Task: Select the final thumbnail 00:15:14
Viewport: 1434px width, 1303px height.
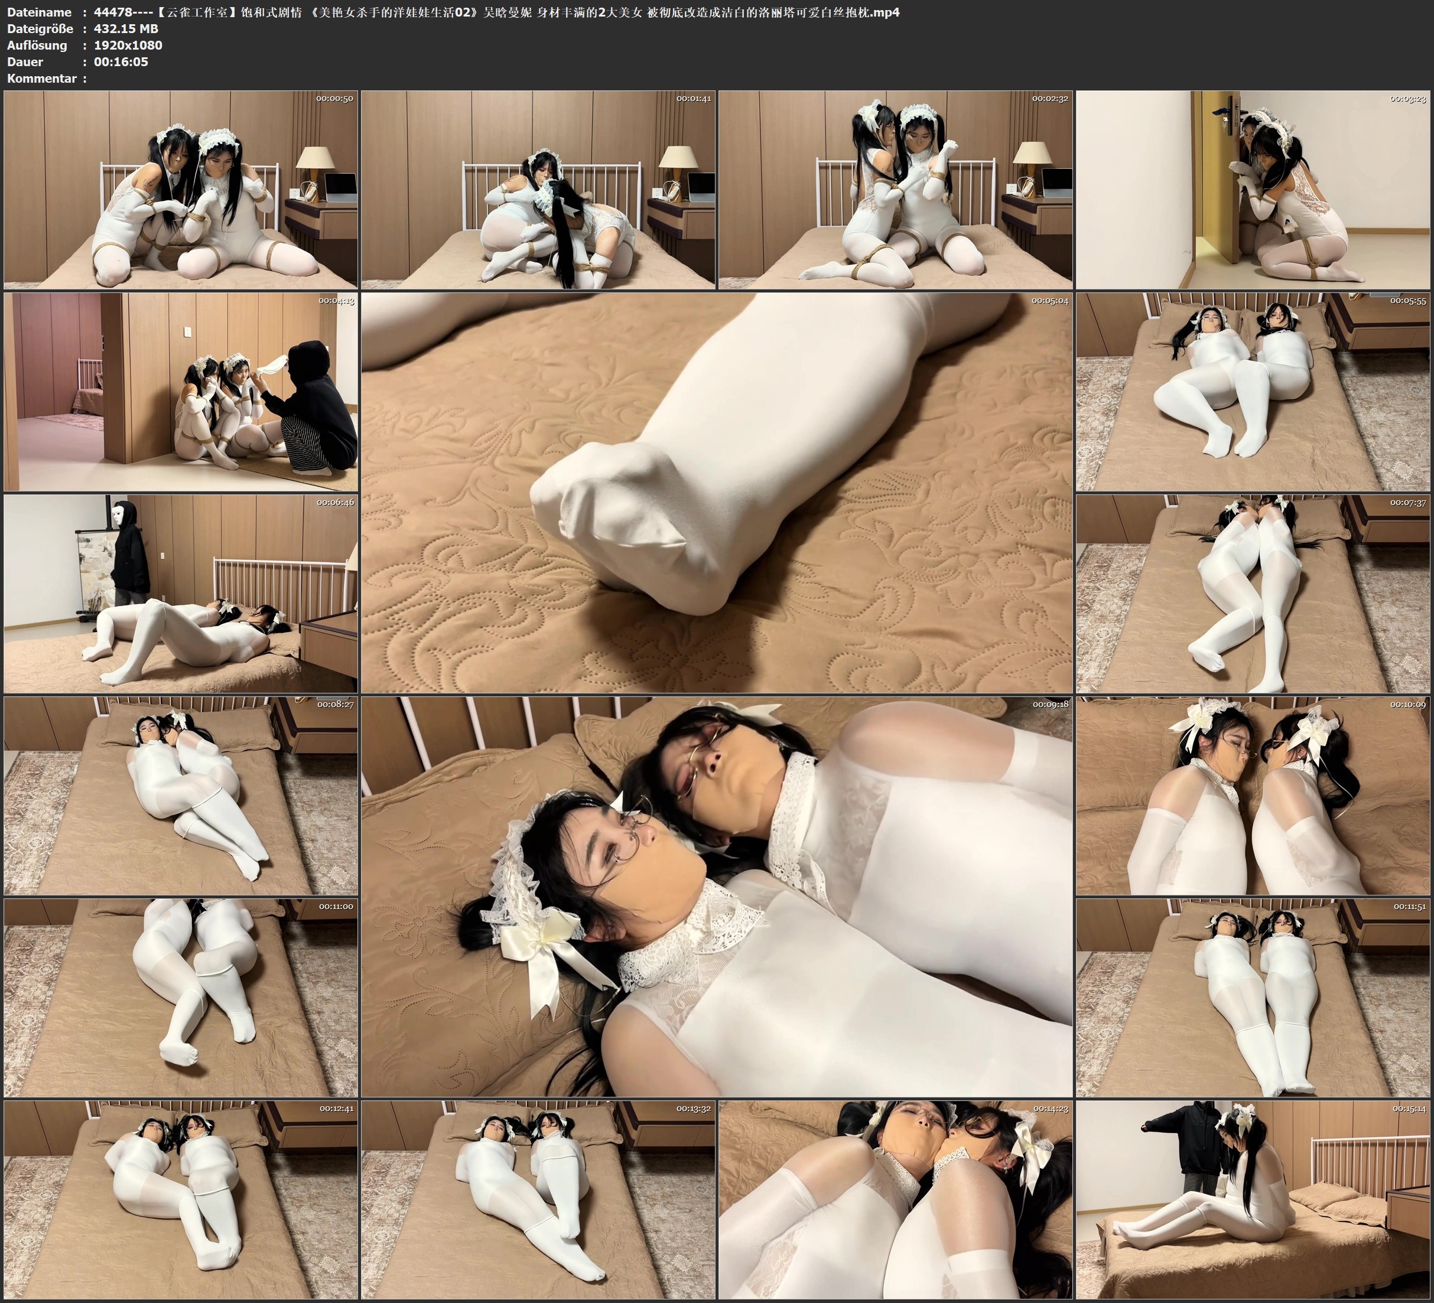Action: (1253, 1200)
